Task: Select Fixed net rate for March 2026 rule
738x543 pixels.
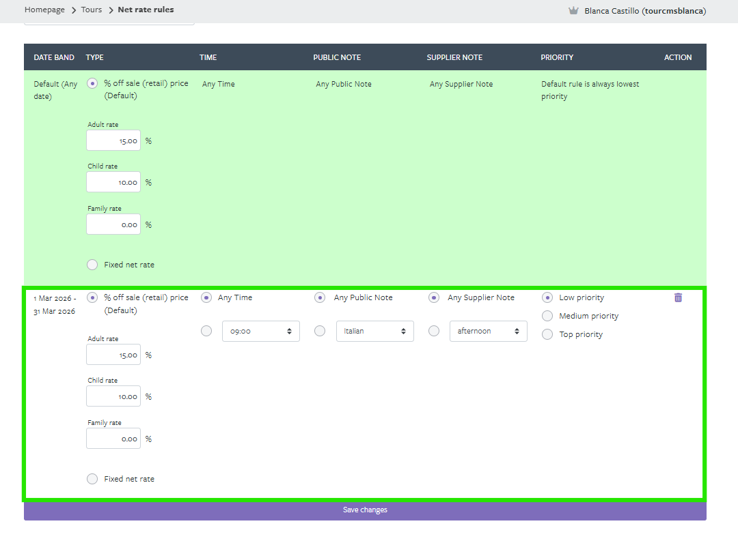Action: [x=92, y=479]
